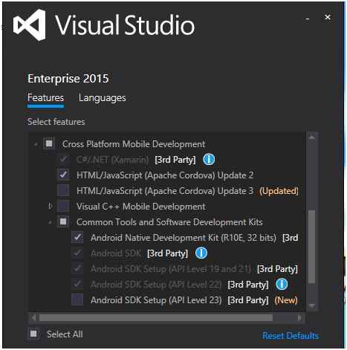This screenshot has height=350, width=347.
Task: Expand Visual C++ Mobile Development node
Action: tap(51, 206)
